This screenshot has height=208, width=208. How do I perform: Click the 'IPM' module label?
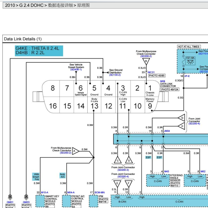pyautogui.click(x=101, y=196)
